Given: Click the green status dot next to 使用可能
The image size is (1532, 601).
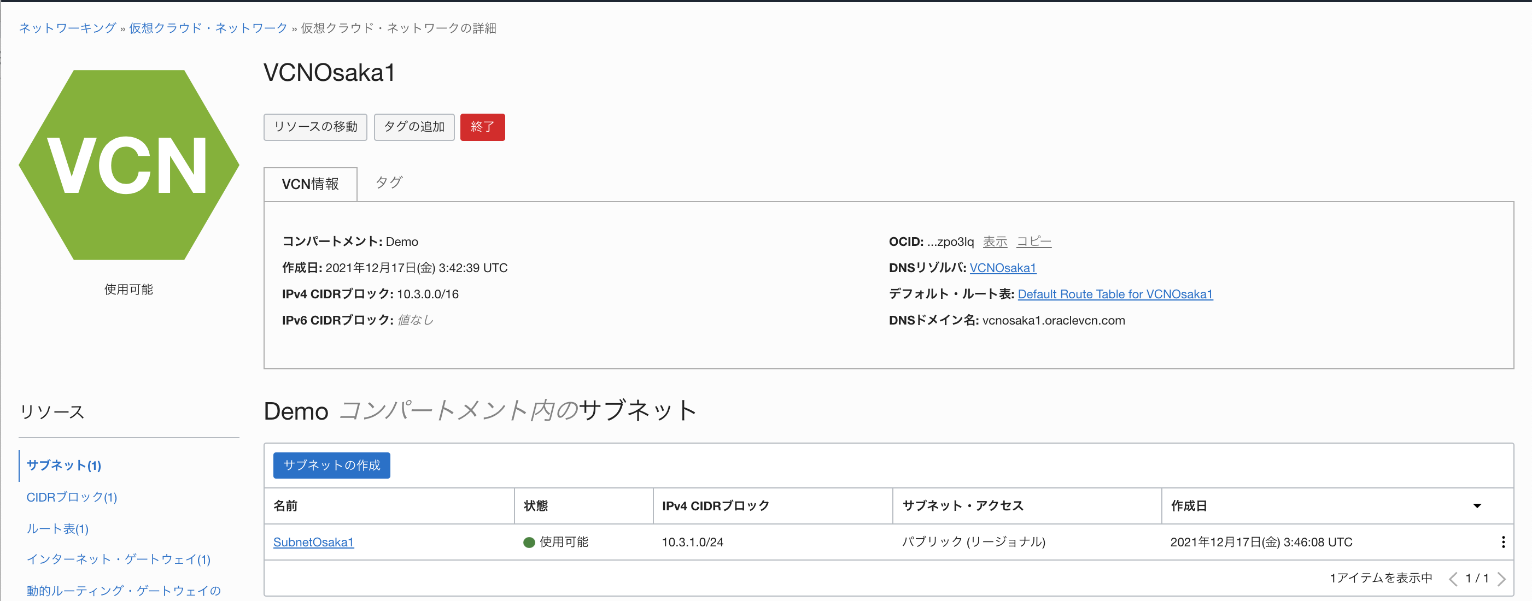Looking at the screenshot, I should click(x=528, y=541).
